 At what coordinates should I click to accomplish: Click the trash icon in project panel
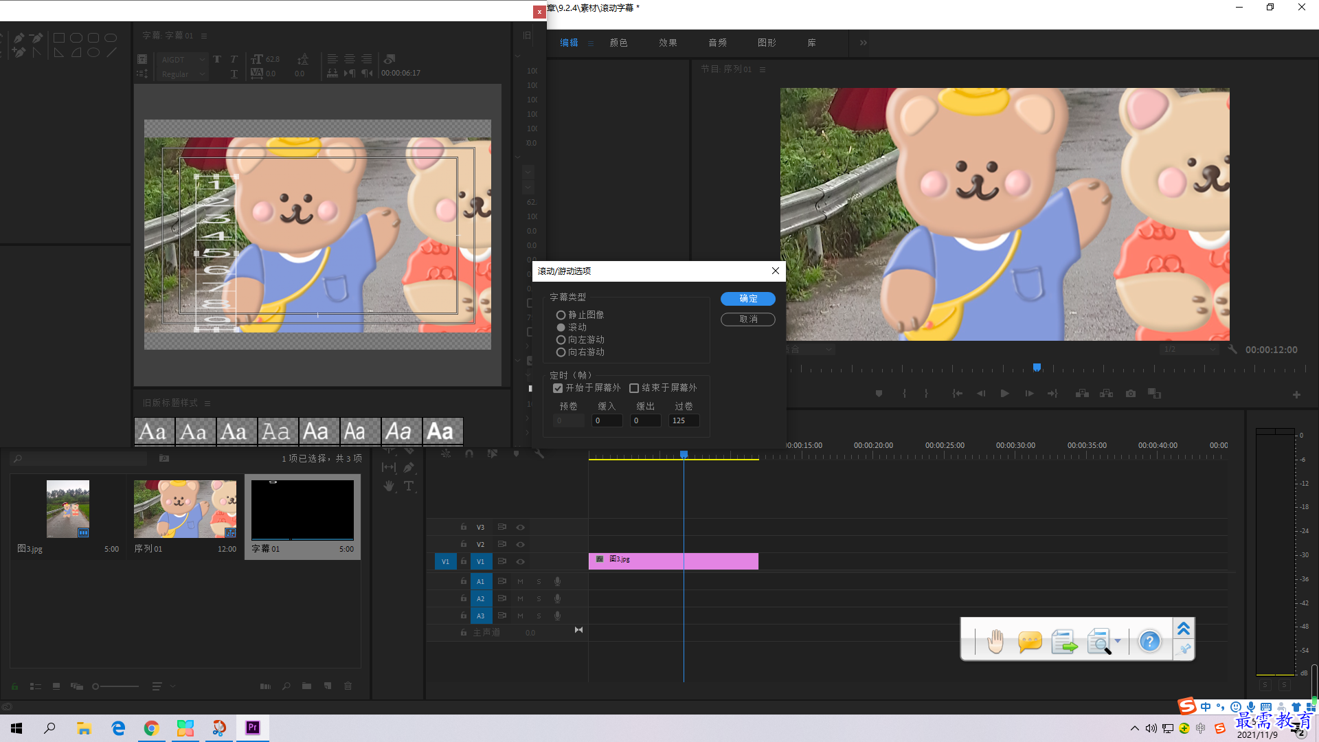click(x=348, y=686)
